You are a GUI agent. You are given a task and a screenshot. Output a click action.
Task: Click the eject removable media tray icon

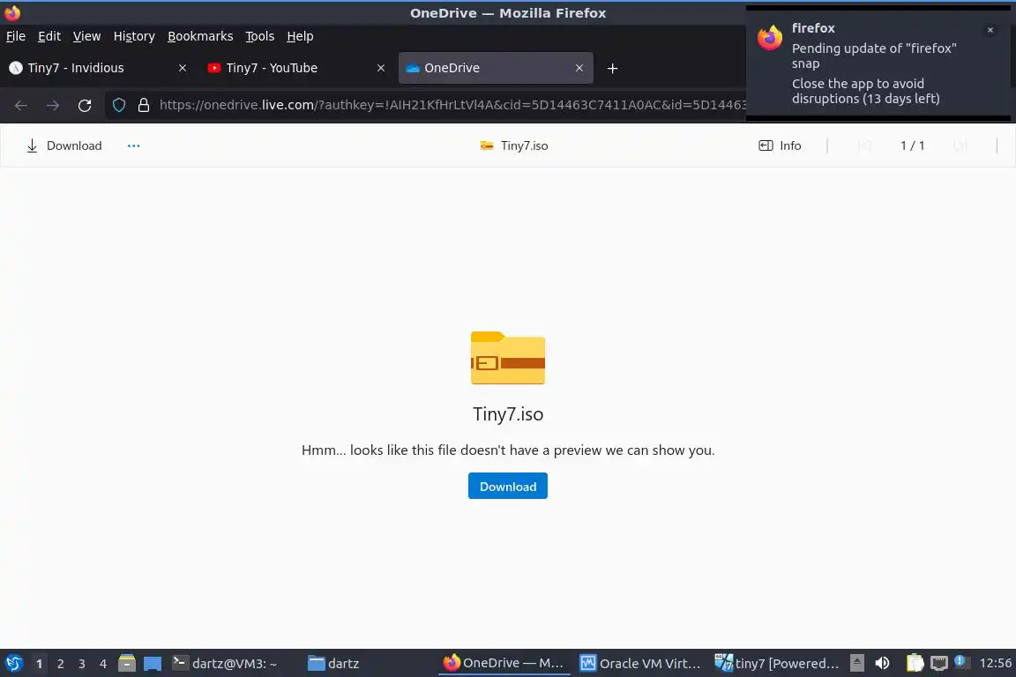pyautogui.click(x=856, y=664)
